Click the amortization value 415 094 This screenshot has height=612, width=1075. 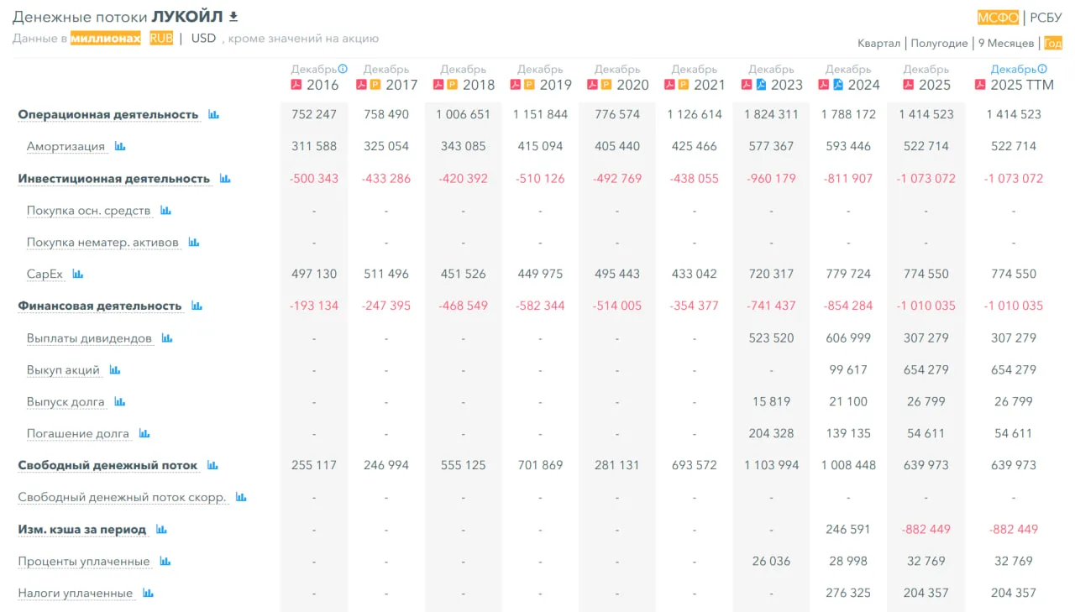coord(540,146)
